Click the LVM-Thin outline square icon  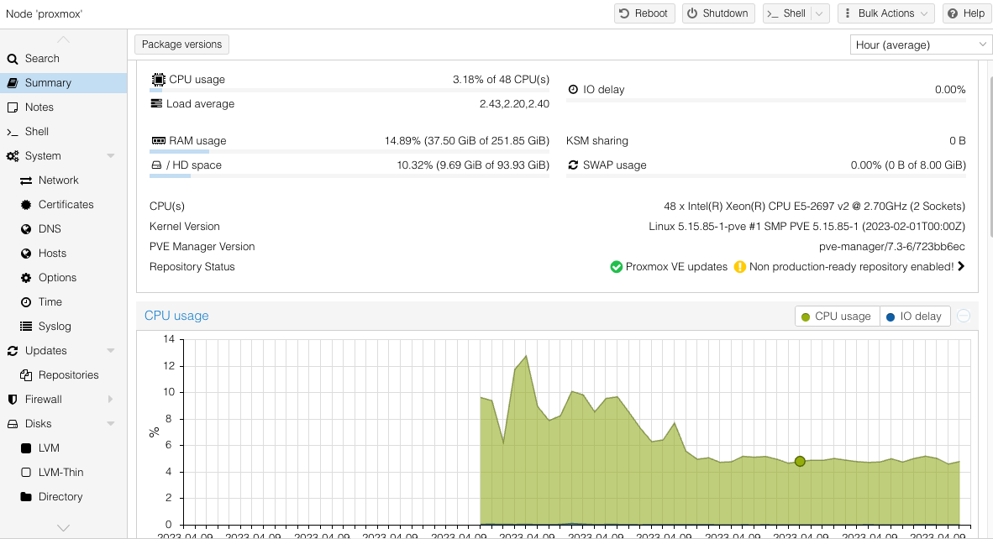pyautogui.click(x=26, y=473)
